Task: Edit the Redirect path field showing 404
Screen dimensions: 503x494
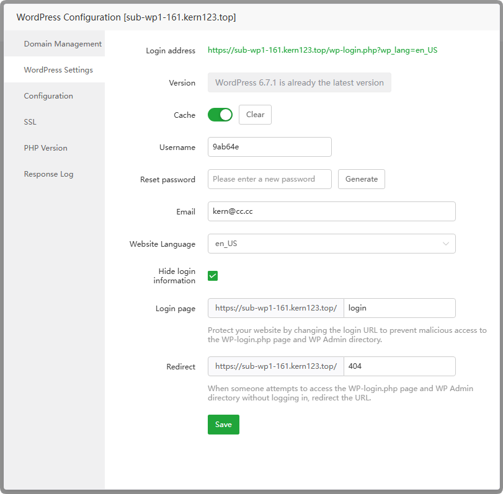Action: tap(399, 366)
